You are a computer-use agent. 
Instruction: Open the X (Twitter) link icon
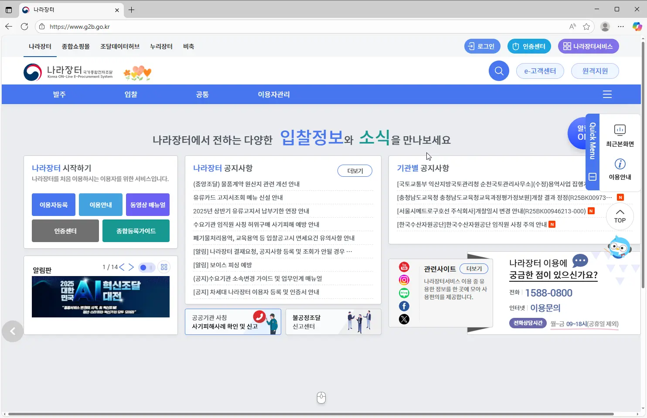[404, 319]
